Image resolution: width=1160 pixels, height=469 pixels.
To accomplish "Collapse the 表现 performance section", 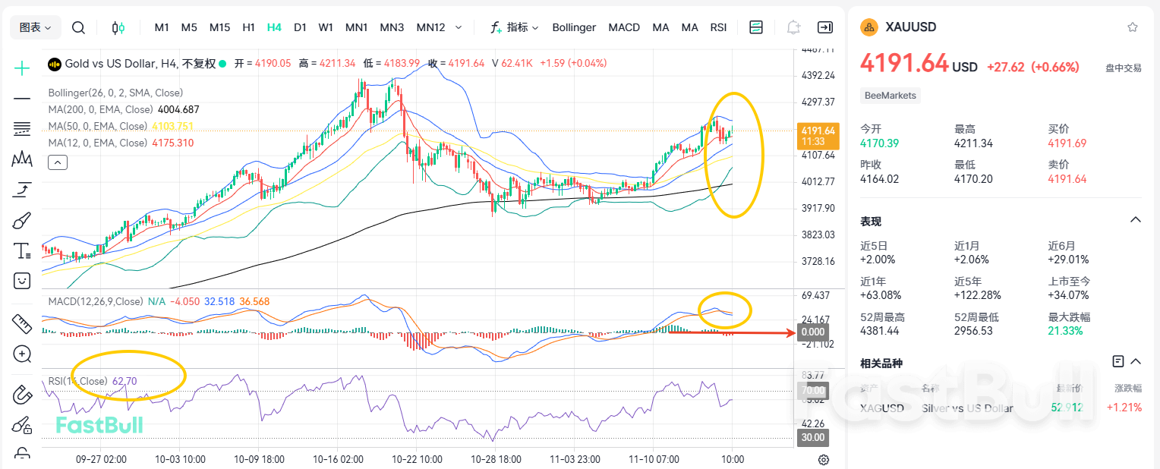I will pyautogui.click(x=1135, y=221).
